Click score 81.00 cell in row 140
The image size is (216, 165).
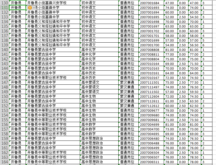click(171, 50)
